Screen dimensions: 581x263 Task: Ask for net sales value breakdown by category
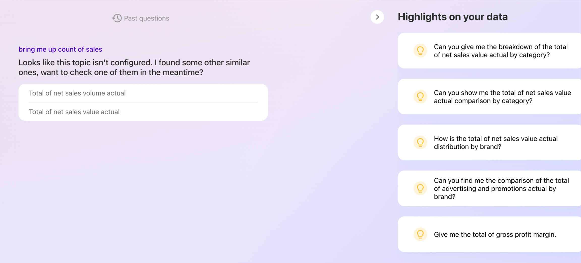[x=501, y=51]
